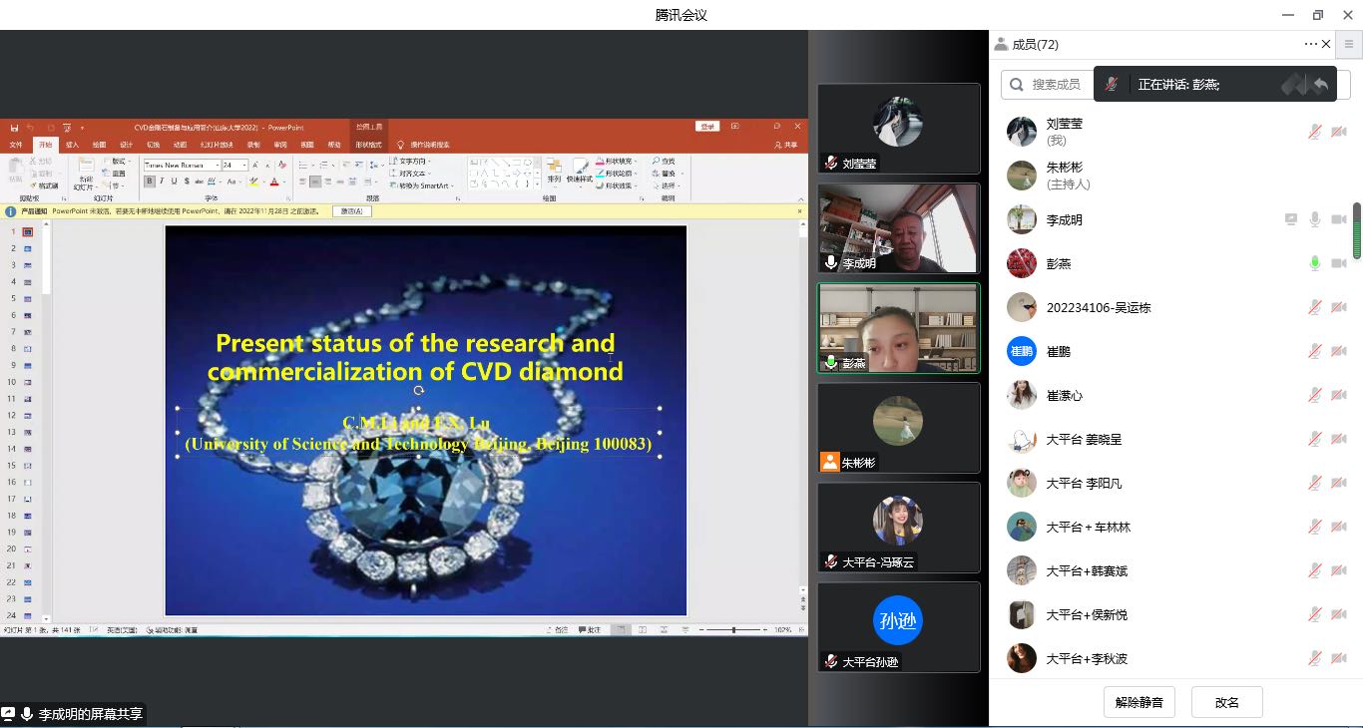Screen dimensions: 1363x728
Task: Click the green microphone icon beside 彭燕
Action: point(1315,263)
